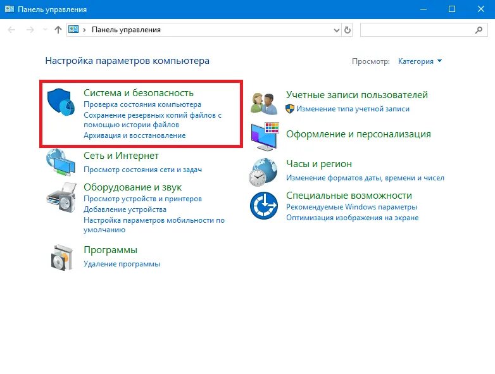Expand the address bar history dropdown
The width and height of the screenshot is (495, 374).
(337, 30)
